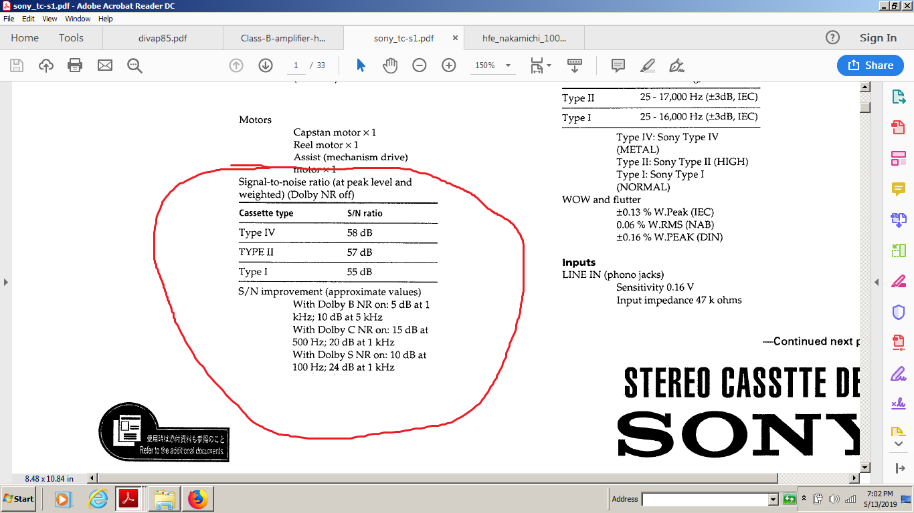Go to the next page with the down arrow
This screenshot has width=914, height=513.
[266, 65]
